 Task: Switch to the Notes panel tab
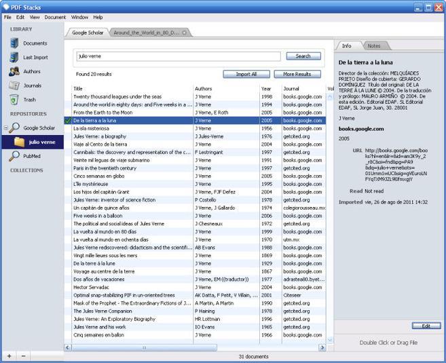click(x=374, y=45)
